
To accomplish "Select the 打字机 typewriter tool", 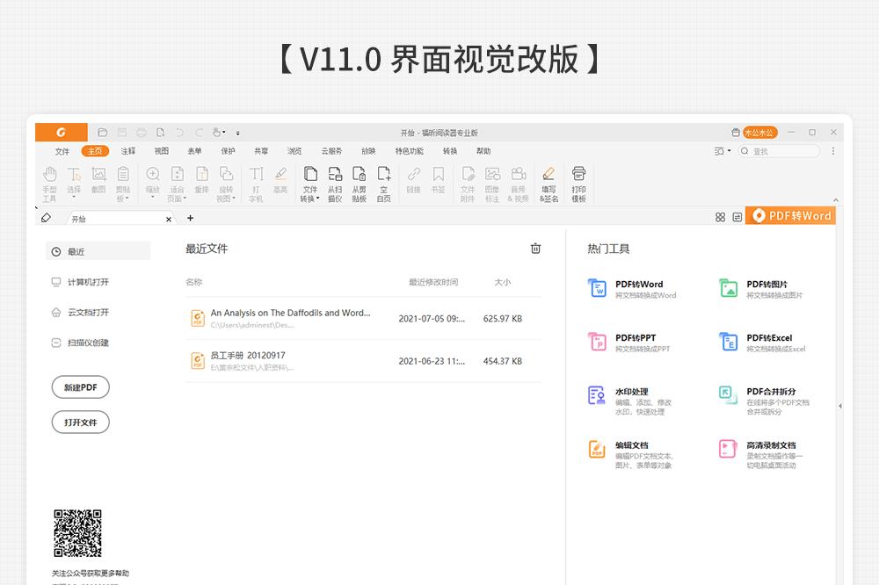I will 256,184.
